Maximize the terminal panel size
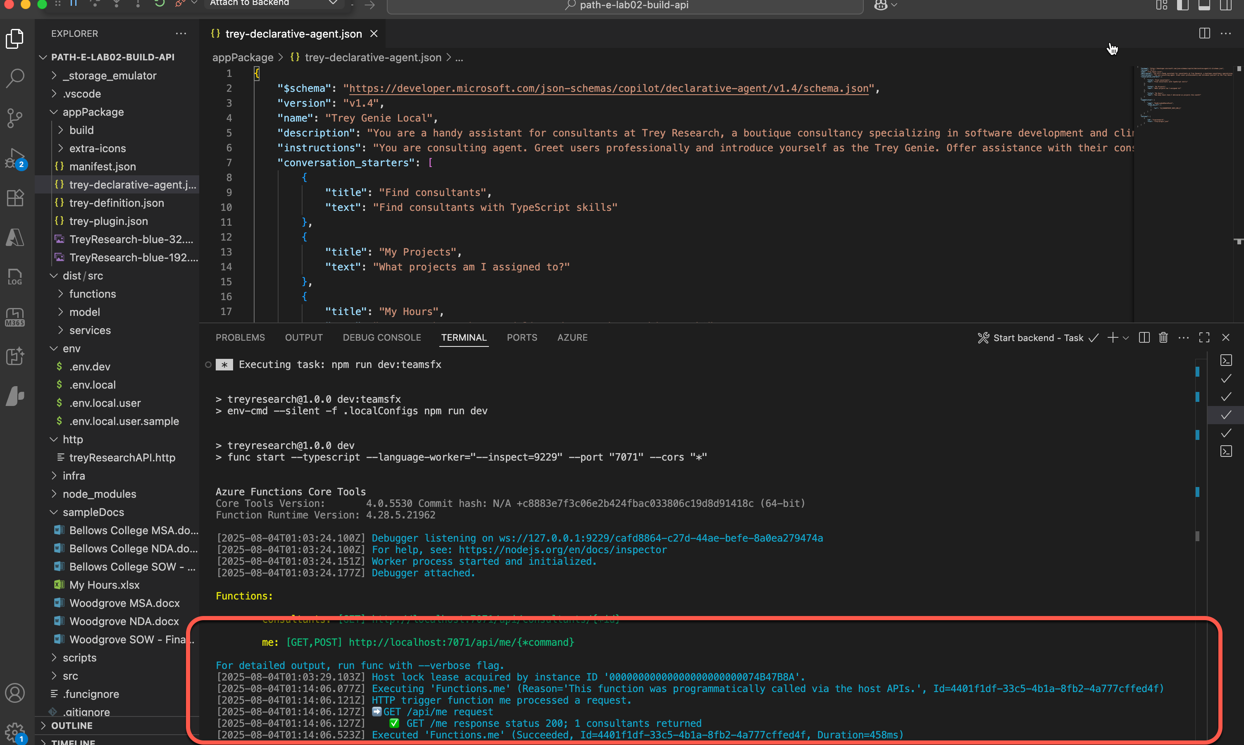Screen dimensions: 1244x745 pos(1204,337)
